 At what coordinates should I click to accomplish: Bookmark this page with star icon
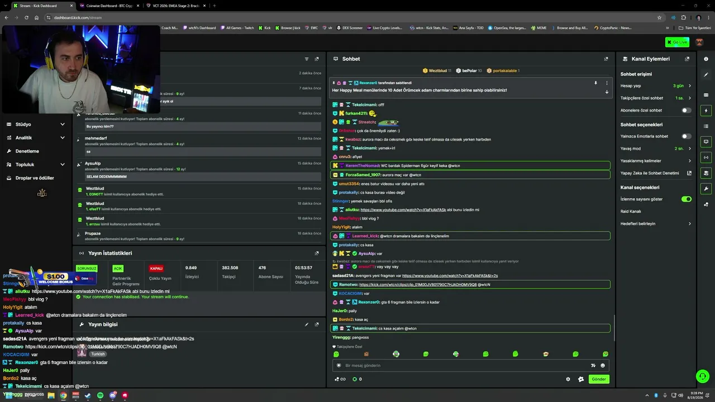click(659, 17)
